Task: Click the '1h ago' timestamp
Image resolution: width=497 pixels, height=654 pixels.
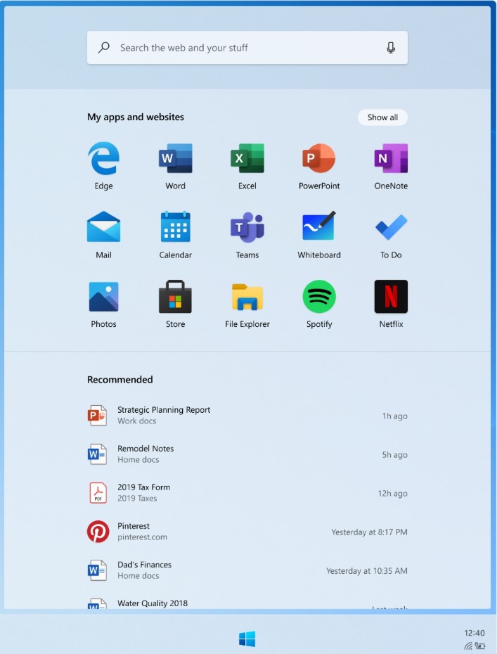Action: pos(394,416)
